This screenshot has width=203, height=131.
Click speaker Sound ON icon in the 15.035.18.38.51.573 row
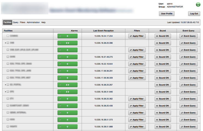coord(163,120)
